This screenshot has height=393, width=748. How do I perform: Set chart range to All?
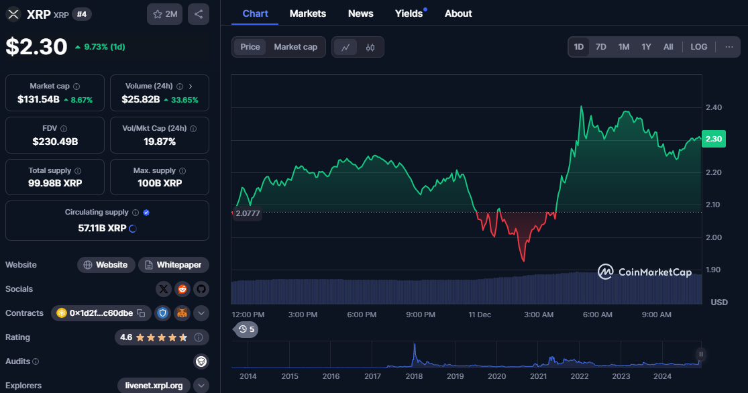click(668, 47)
